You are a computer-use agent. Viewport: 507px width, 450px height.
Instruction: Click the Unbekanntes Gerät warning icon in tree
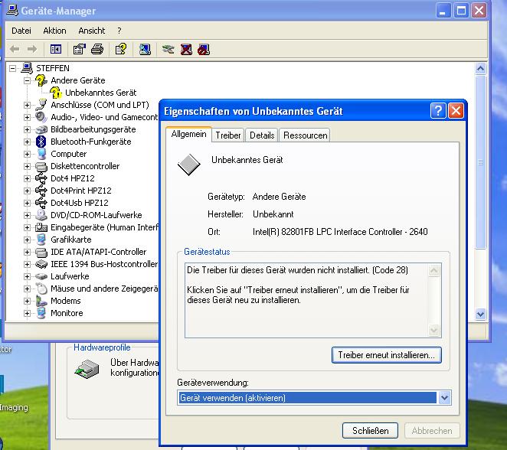pyautogui.click(x=56, y=93)
